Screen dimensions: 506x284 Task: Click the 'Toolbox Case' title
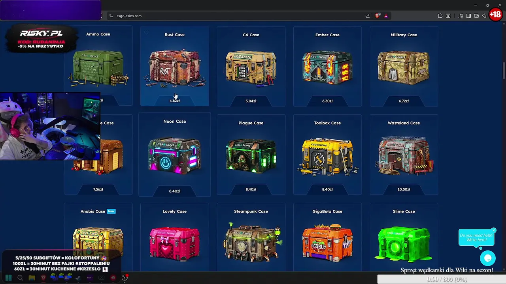tap(327, 123)
